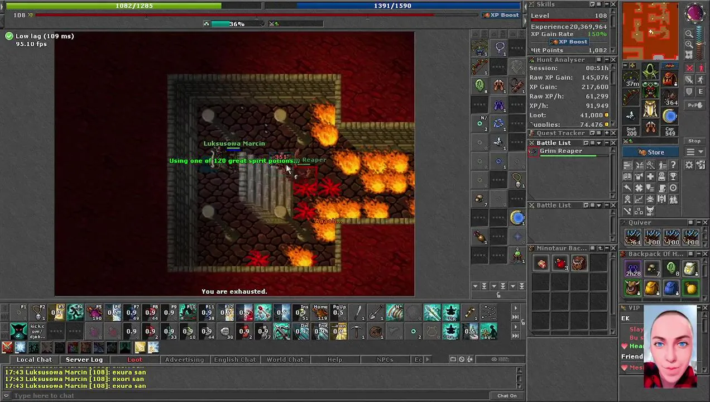Open the World Chat tab
Viewport: 710px width, 402px height.
[x=285, y=360]
